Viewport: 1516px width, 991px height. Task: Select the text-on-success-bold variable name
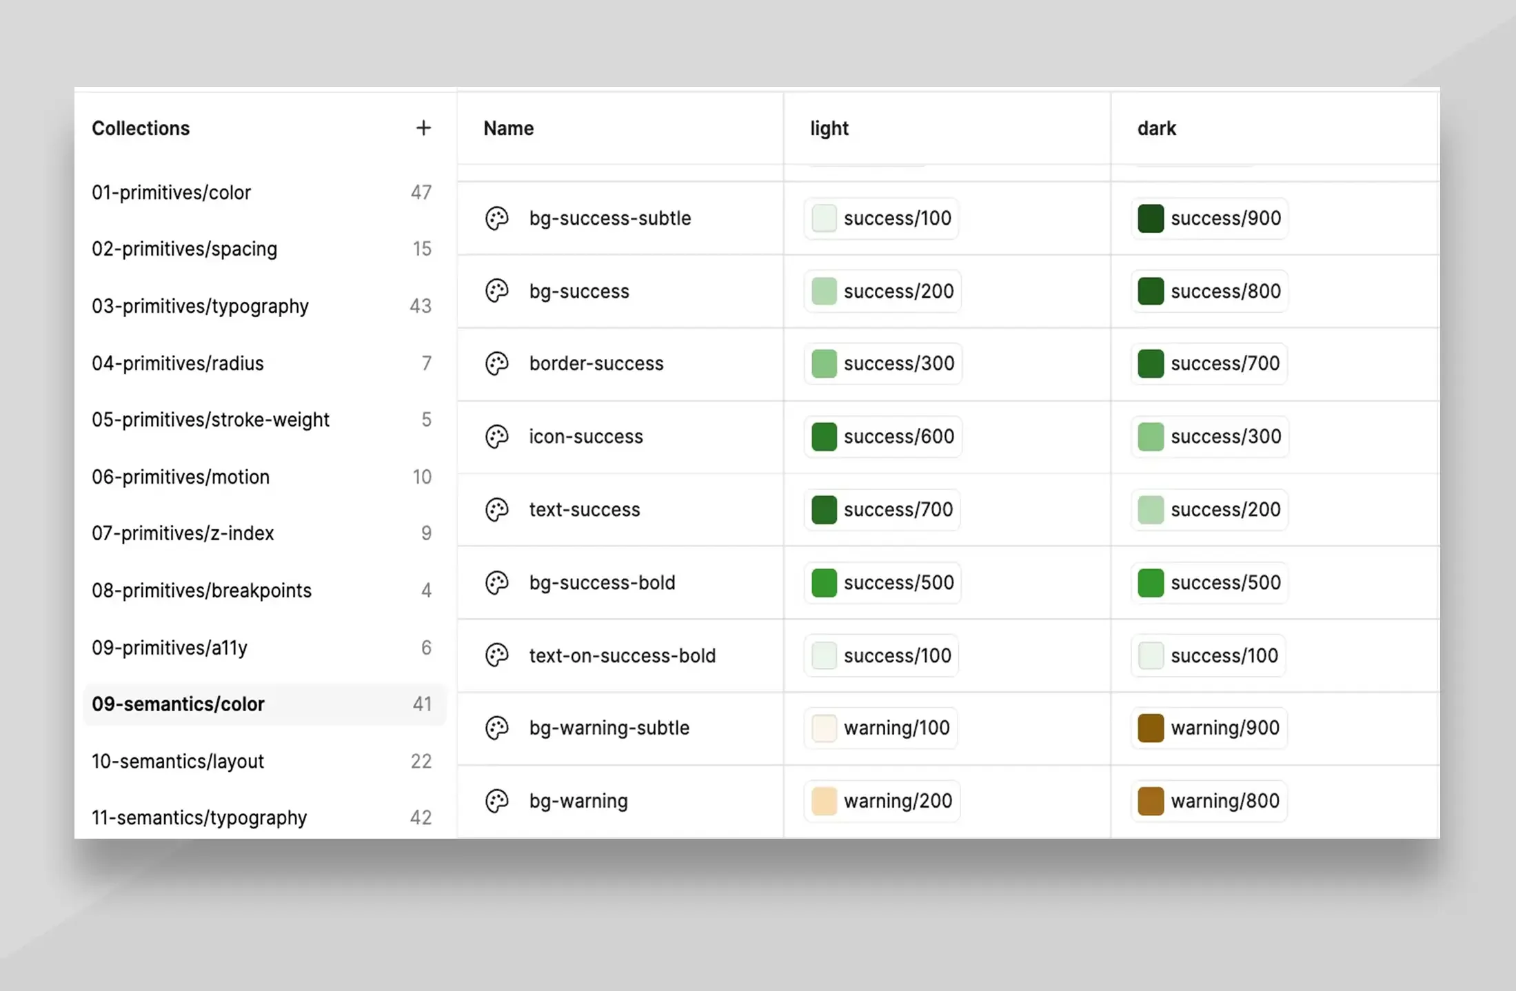click(x=623, y=655)
